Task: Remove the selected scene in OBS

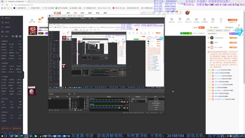Action: point(52,110)
